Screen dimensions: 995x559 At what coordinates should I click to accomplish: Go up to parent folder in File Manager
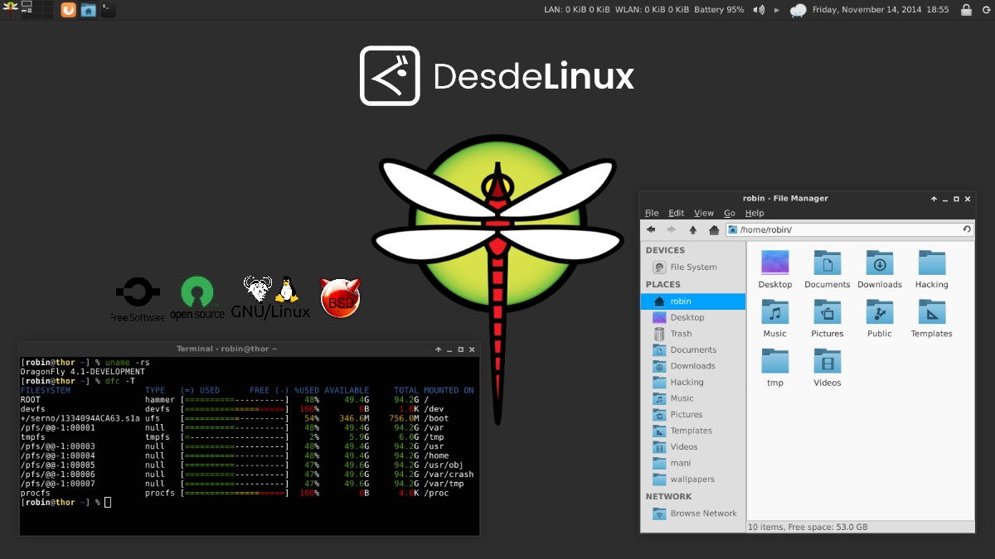tap(693, 229)
